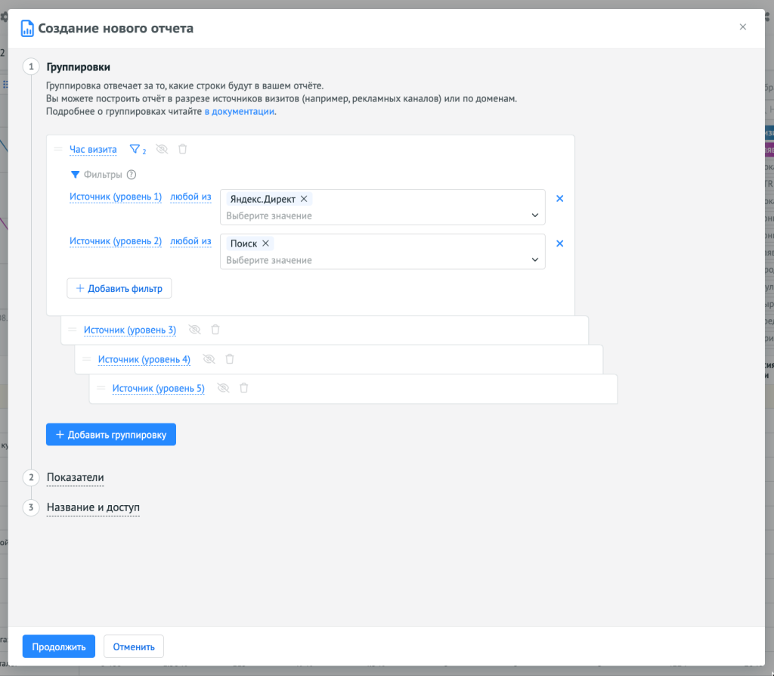Viewport: 774px width, 676px height.
Task: Toggle visibility of Час визита grouping
Action: coord(161,149)
